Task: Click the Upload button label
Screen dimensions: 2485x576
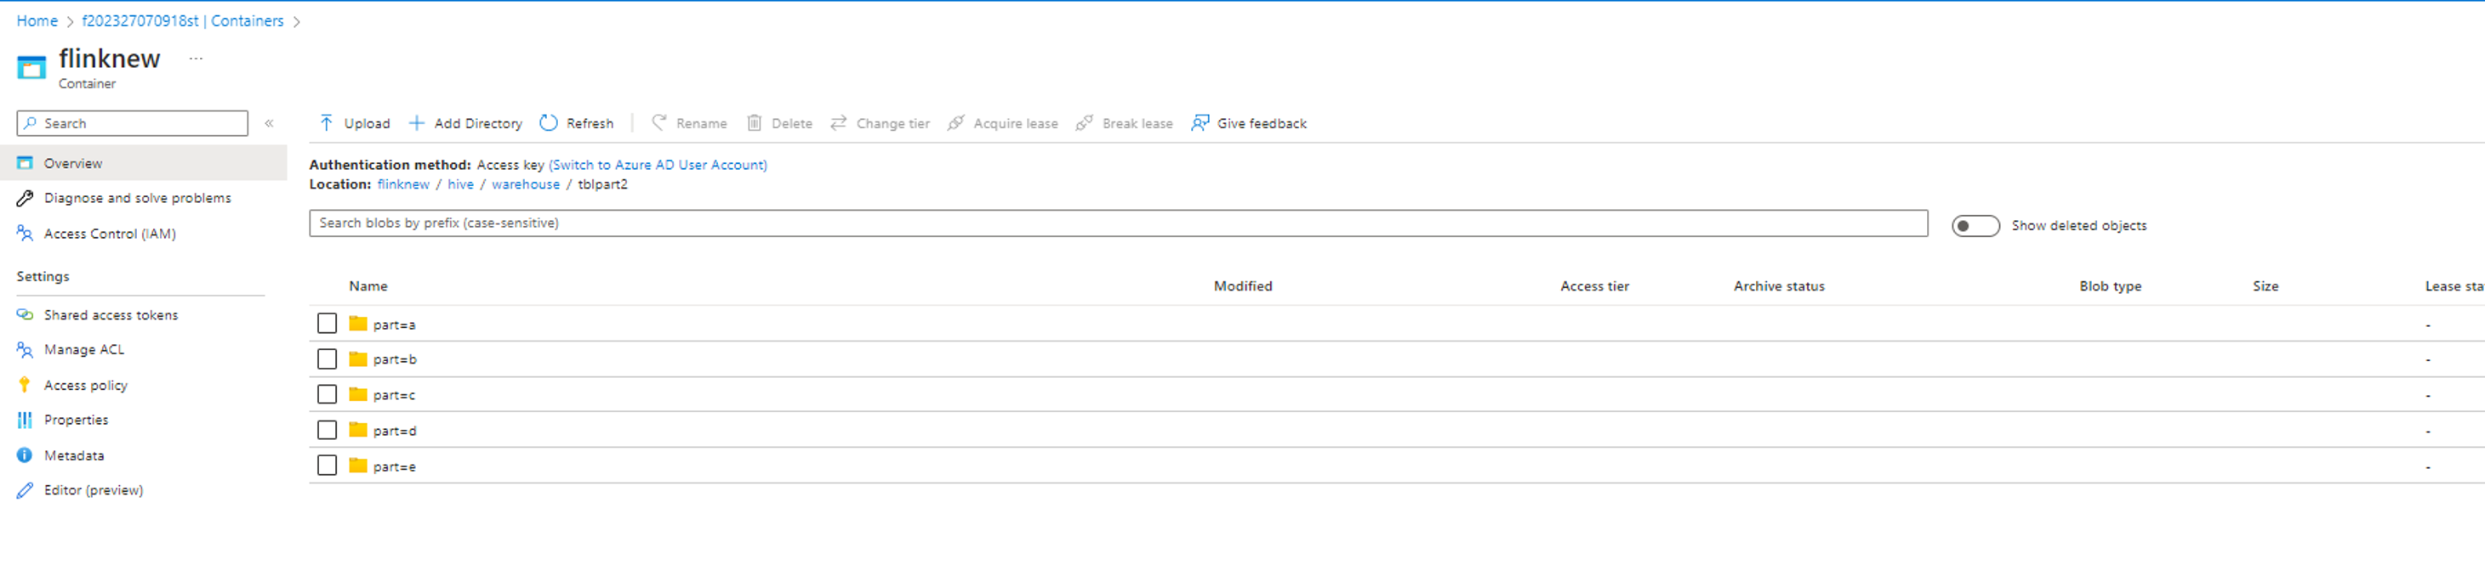Action: 367,123
